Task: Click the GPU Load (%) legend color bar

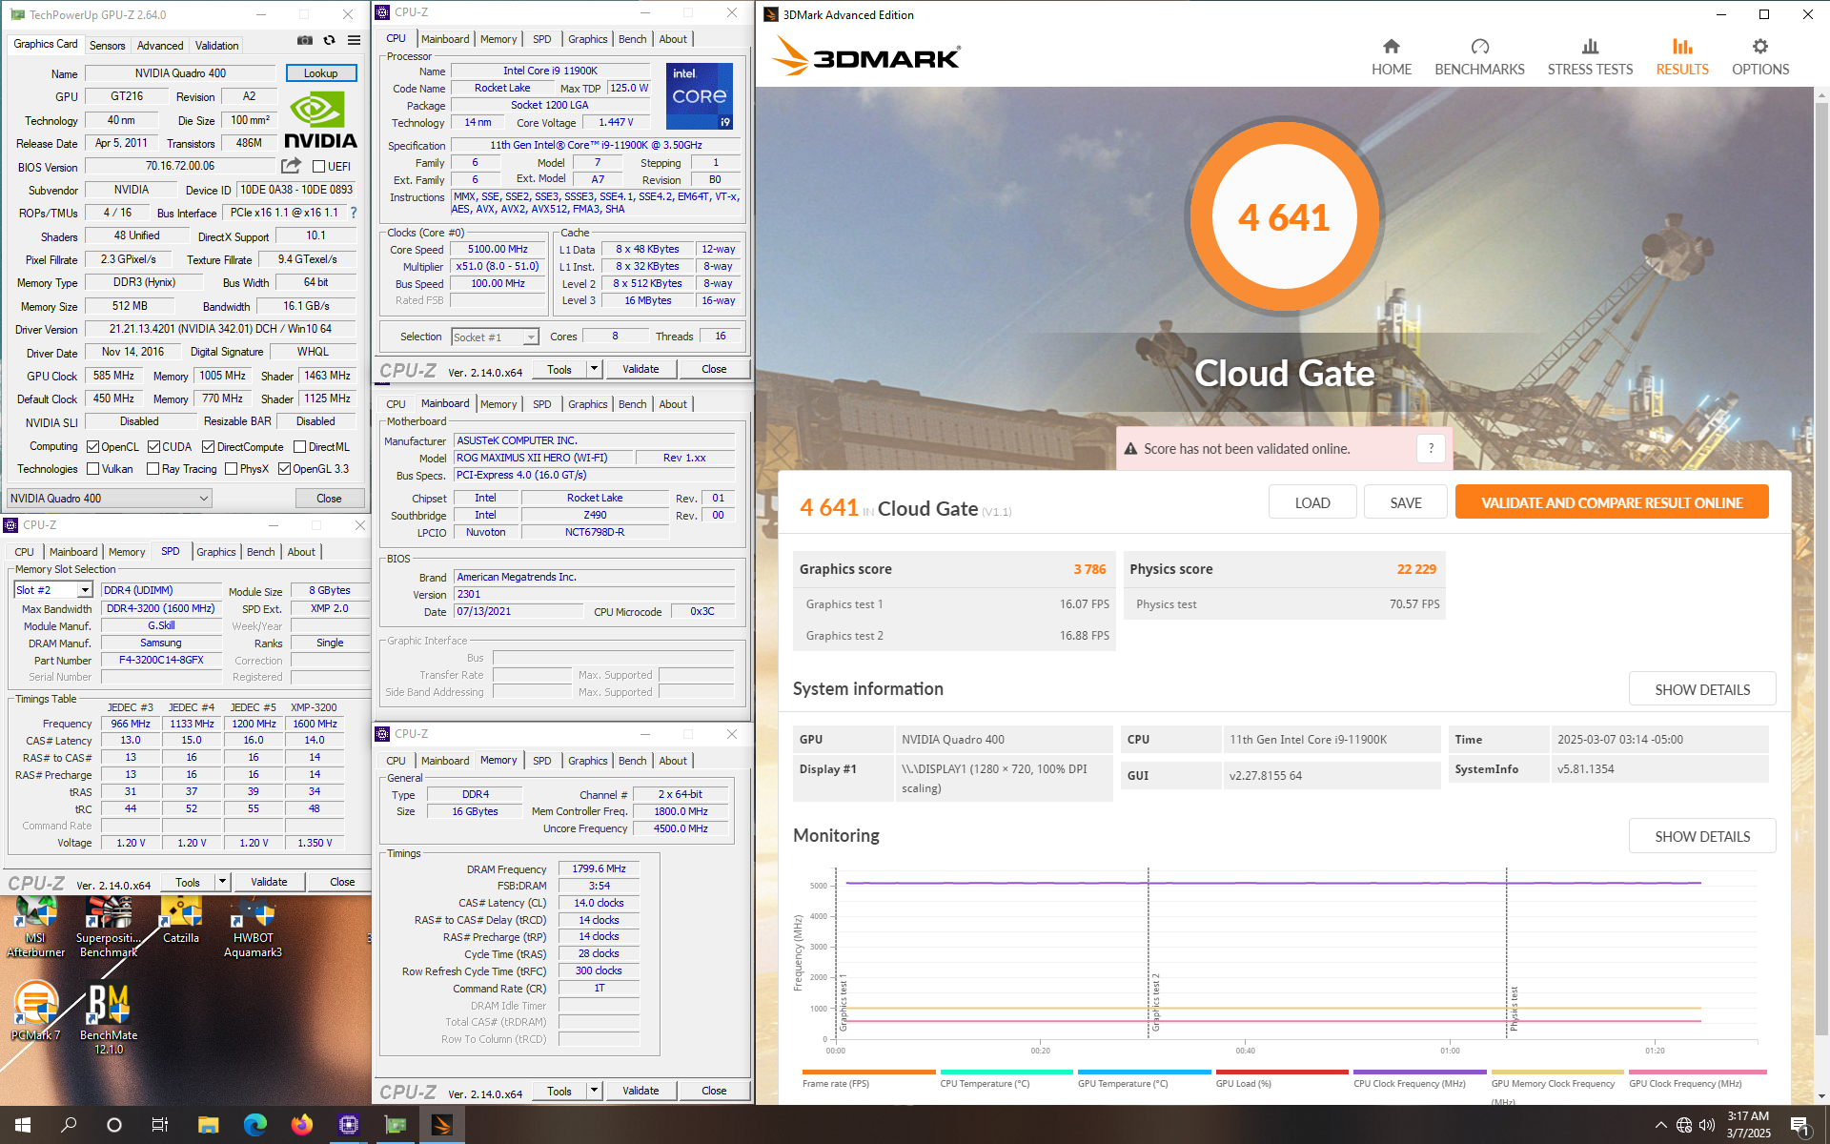Action: (1282, 1072)
